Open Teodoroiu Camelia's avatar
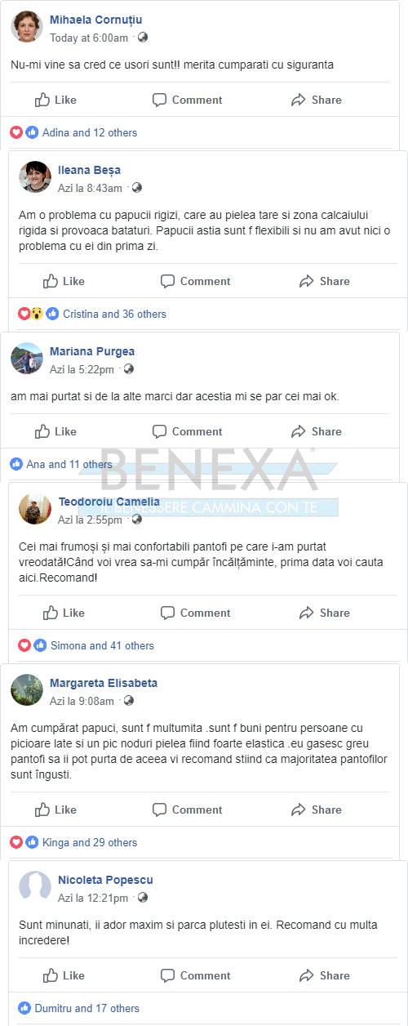Viewport: 408px width, 1026px height. click(35, 508)
